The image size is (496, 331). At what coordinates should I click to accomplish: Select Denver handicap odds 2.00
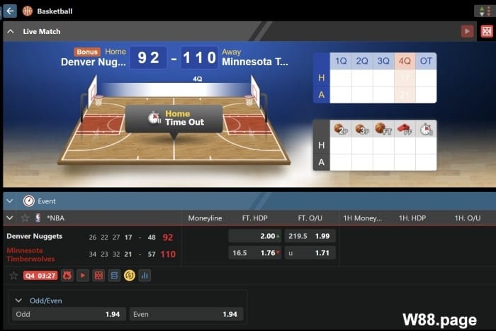[x=254, y=236]
